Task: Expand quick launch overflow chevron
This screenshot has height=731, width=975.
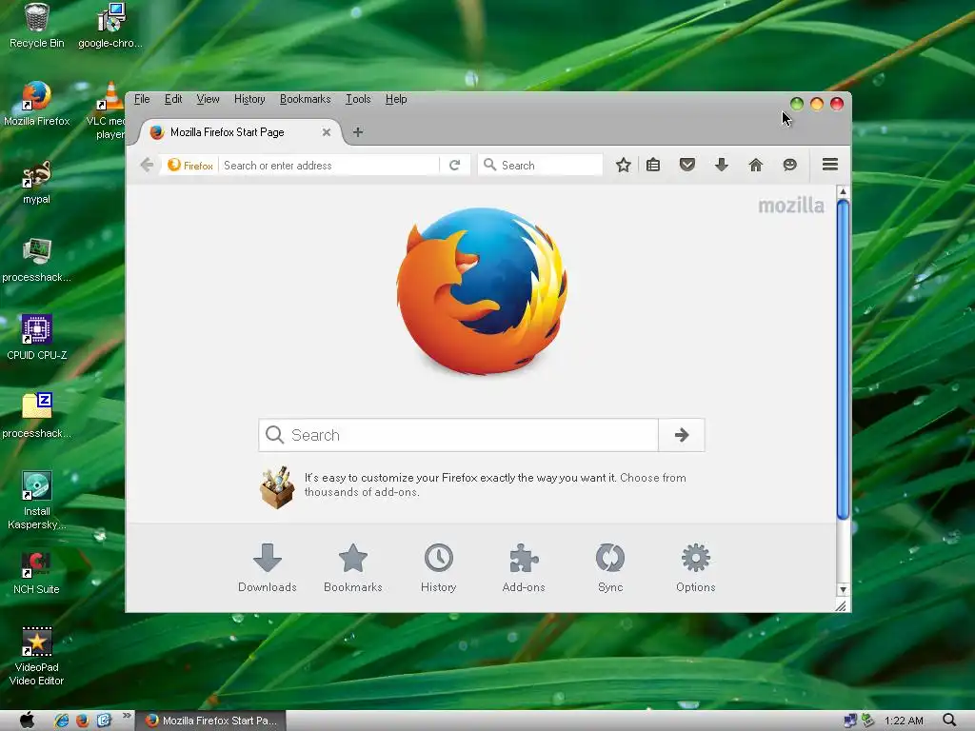Action: click(127, 716)
